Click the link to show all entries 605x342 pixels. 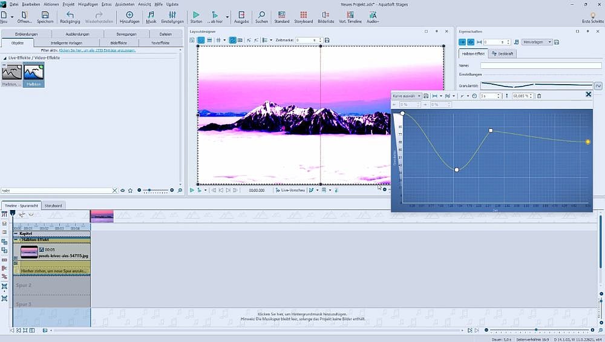97,50
